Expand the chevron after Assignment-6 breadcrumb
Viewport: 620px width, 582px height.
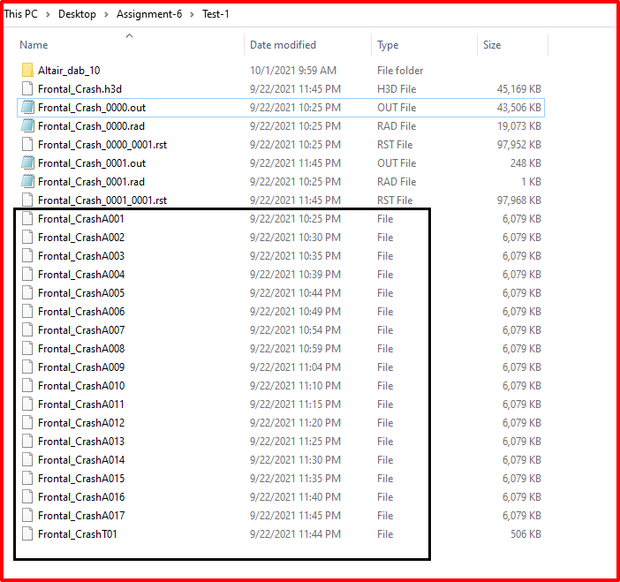[193, 15]
